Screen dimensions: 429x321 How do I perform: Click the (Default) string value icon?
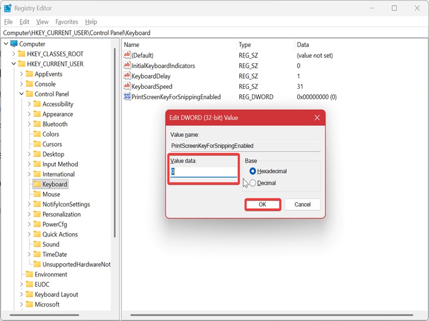[x=127, y=55]
